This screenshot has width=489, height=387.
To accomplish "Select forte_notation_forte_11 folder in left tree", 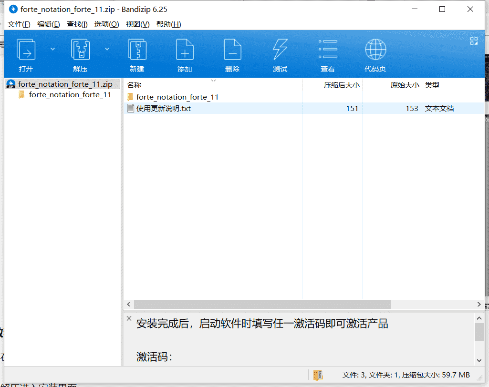I will pyautogui.click(x=70, y=95).
